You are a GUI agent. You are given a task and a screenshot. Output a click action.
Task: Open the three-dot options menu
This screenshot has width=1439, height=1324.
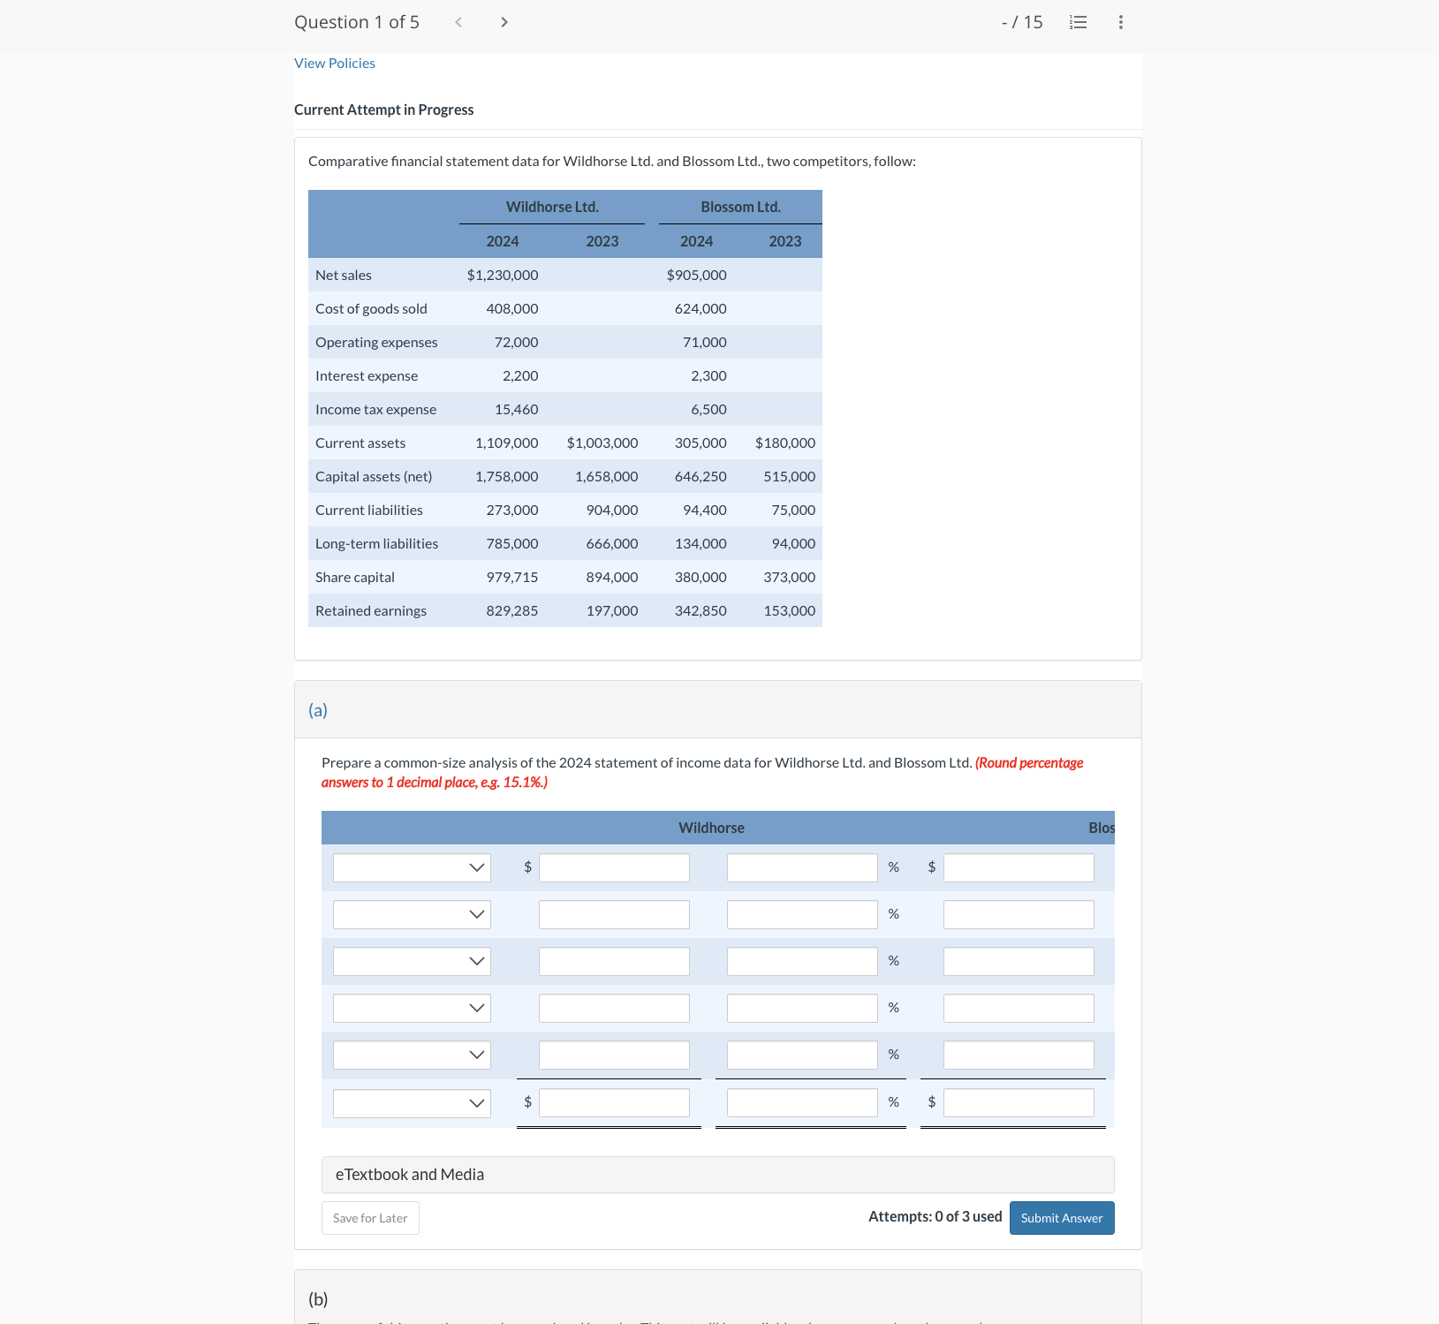pos(1119,22)
